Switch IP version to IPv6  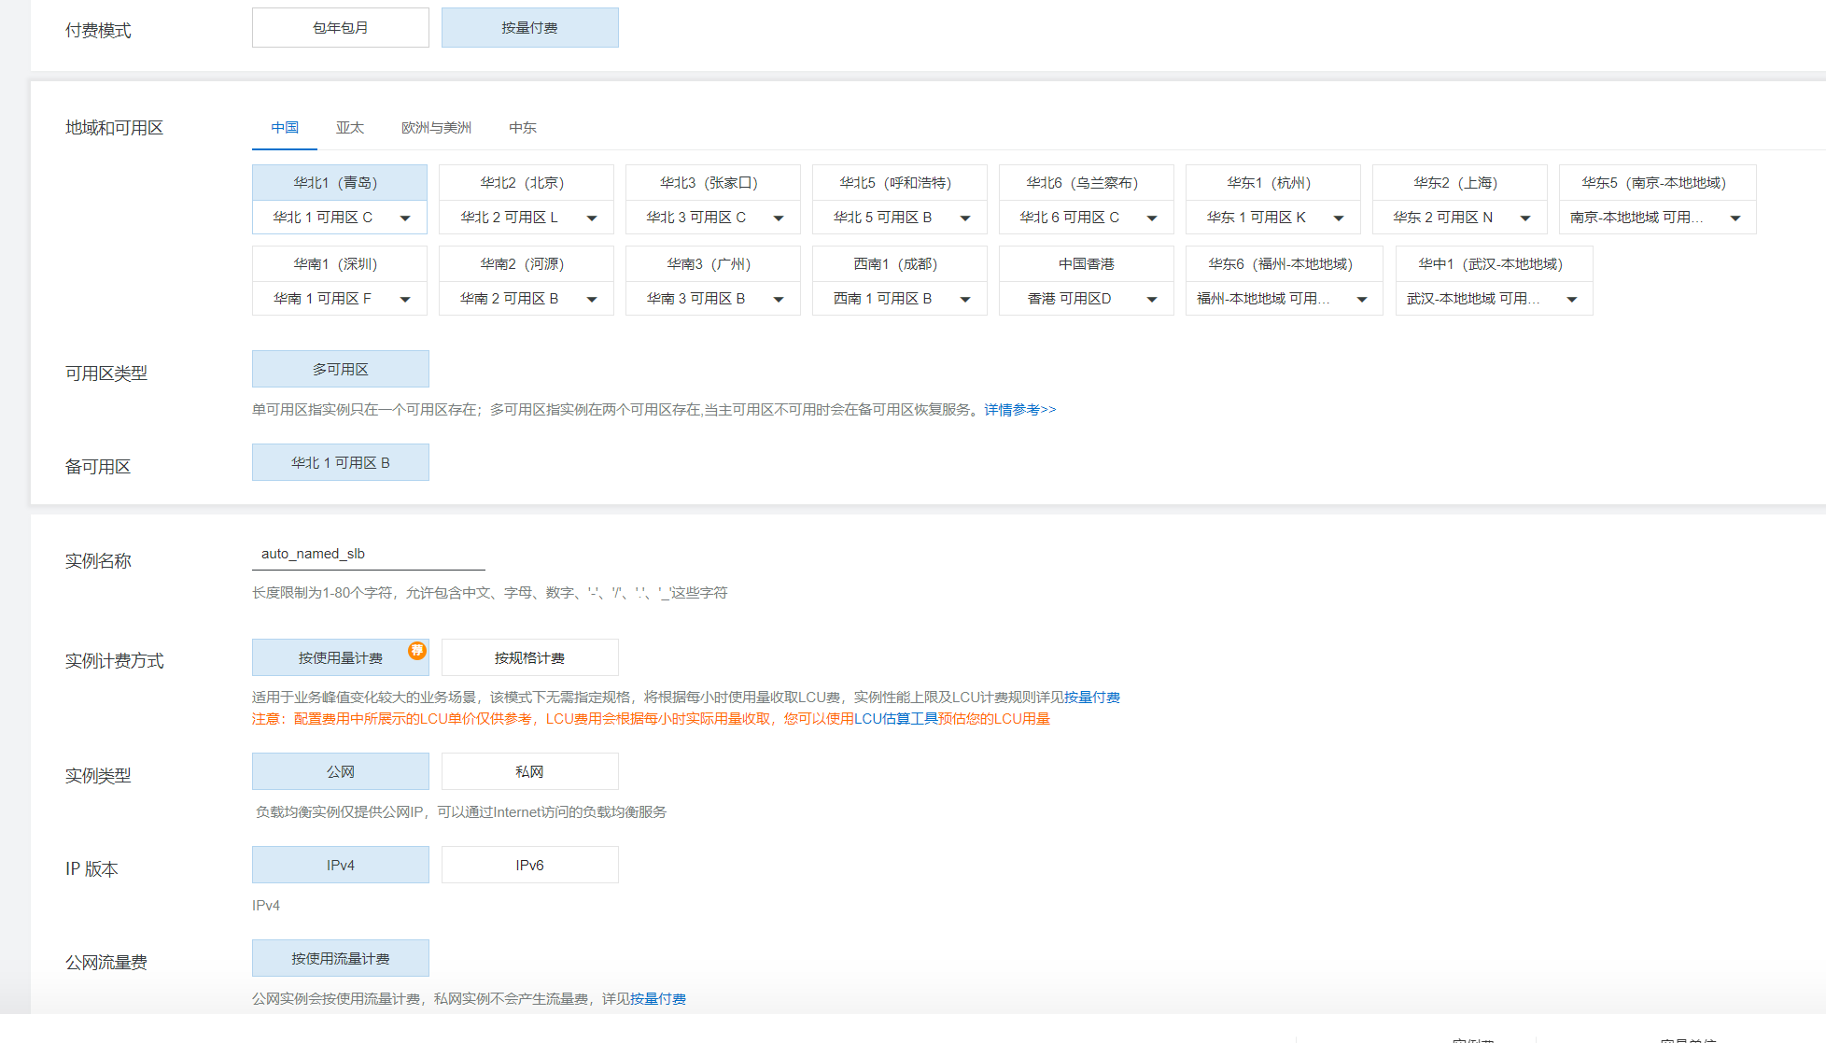[529, 865]
